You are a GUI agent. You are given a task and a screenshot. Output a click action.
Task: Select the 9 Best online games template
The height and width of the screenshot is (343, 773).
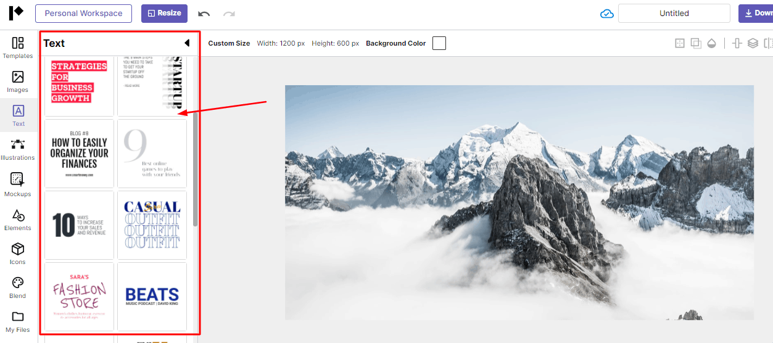pyautogui.click(x=152, y=154)
